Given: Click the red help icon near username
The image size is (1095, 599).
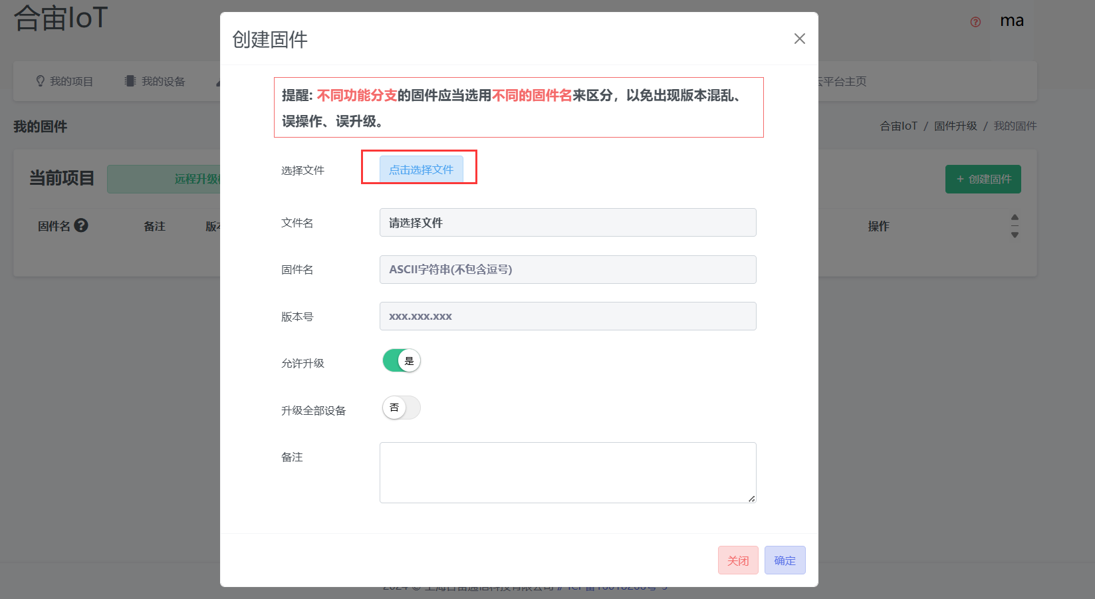Looking at the screenshot, I should [975, 22].
